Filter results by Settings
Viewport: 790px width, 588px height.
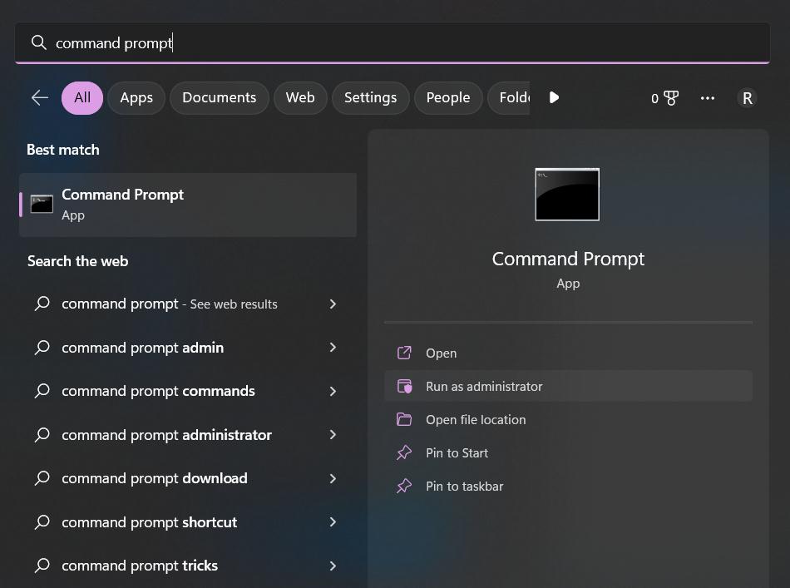[370, 98]
